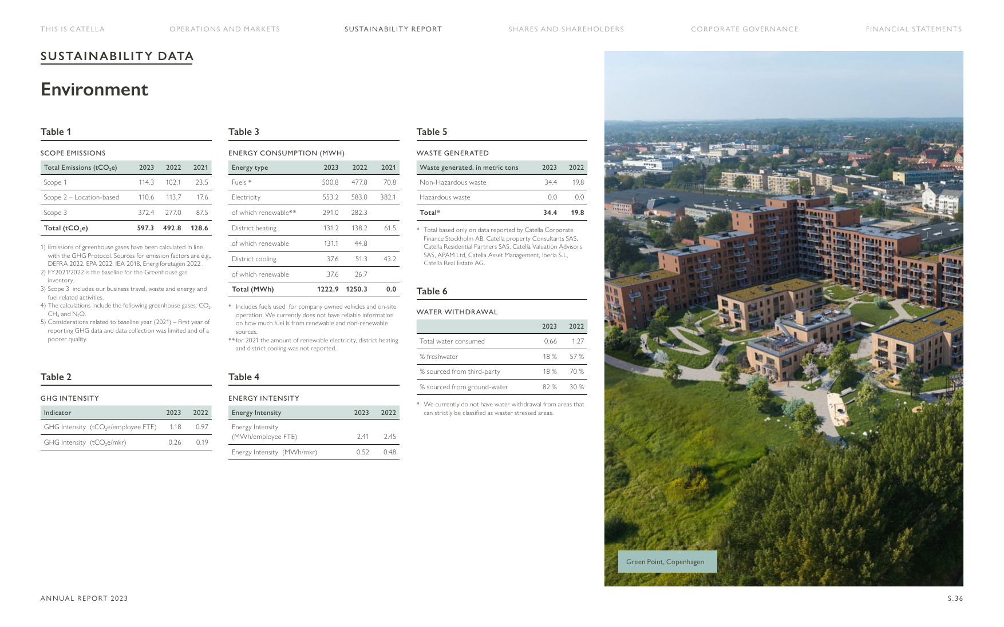Go to OPERATIONS AND MARKETS tab

[225, 29]
